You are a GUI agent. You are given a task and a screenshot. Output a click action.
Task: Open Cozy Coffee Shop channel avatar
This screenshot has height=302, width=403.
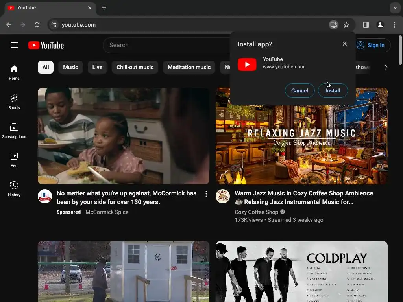(x=223, y=197)
